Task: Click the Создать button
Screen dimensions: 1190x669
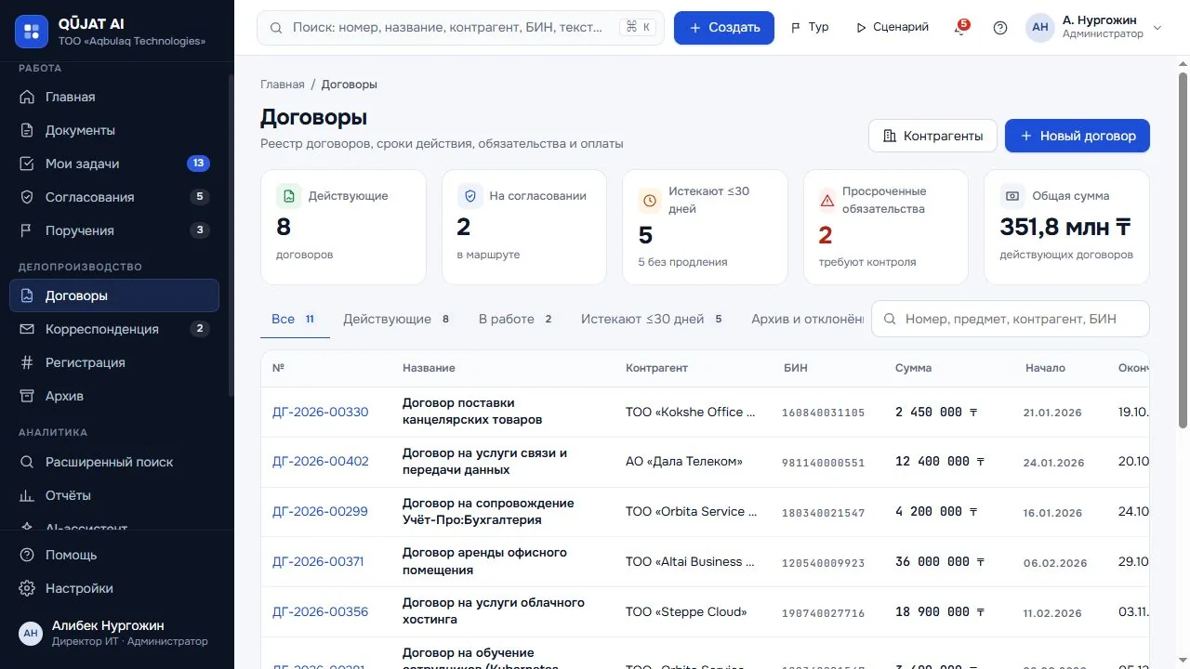Action: pos(724,28)
